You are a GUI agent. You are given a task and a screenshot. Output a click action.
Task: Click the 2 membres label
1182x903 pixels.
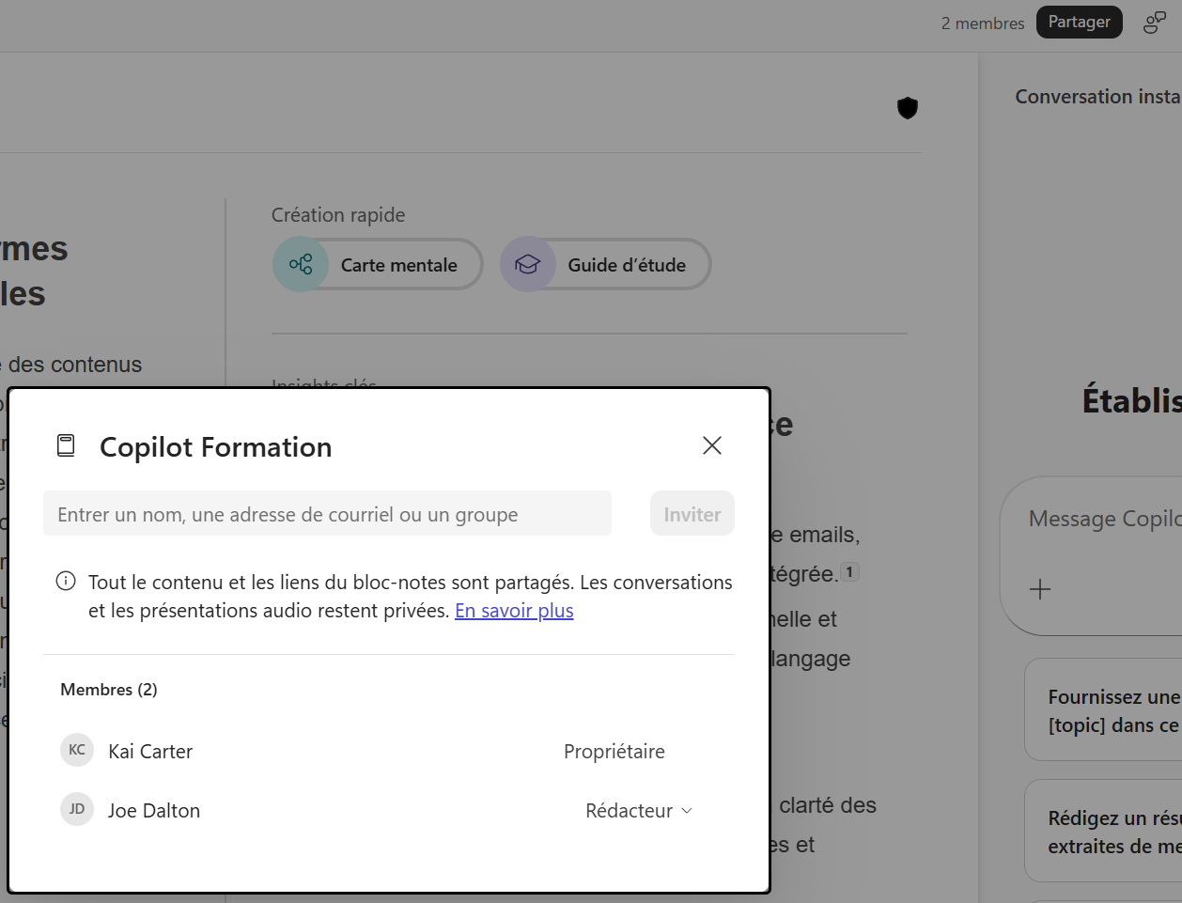point(983,23)
